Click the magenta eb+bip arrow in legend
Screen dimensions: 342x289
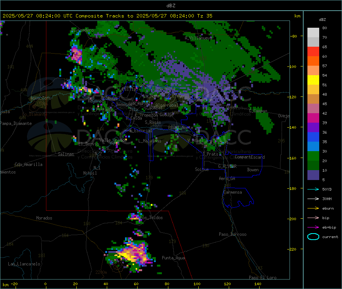tap(313, 227)
